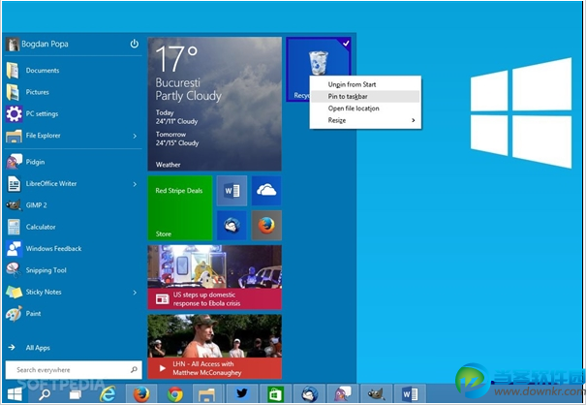
Task: Open the Resize submenu in context menu
Action: click(373, 120)
